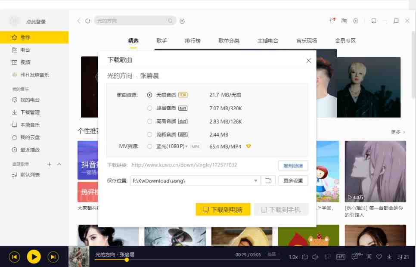The height and width of the screenshot is (267, 416).
Task: Click the heart to favorite current song
Action: (379, 257)
